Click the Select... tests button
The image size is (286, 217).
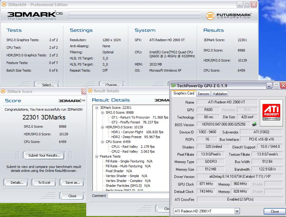click(x=47, y=84)
